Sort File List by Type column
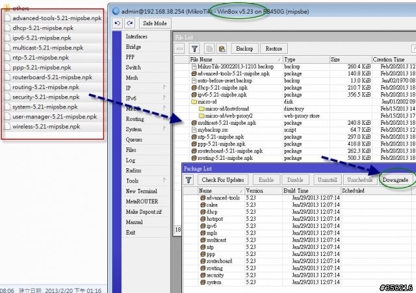 306,60
